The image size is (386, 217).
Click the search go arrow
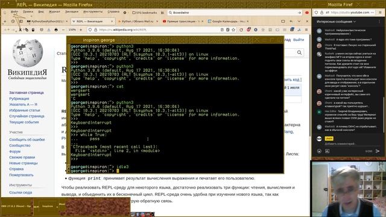pyautogui.click(x=299, y=13)
